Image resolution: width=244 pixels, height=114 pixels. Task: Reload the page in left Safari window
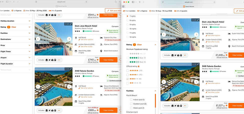(x=86, y=2)
